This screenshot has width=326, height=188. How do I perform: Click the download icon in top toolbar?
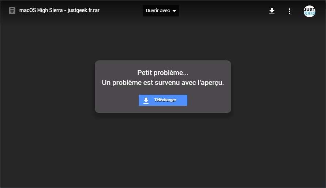[272, 11]
